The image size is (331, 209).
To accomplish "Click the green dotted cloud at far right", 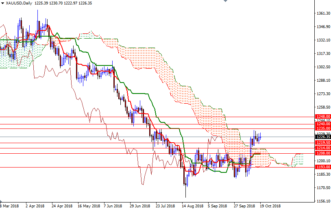I will tap(298, 159).
